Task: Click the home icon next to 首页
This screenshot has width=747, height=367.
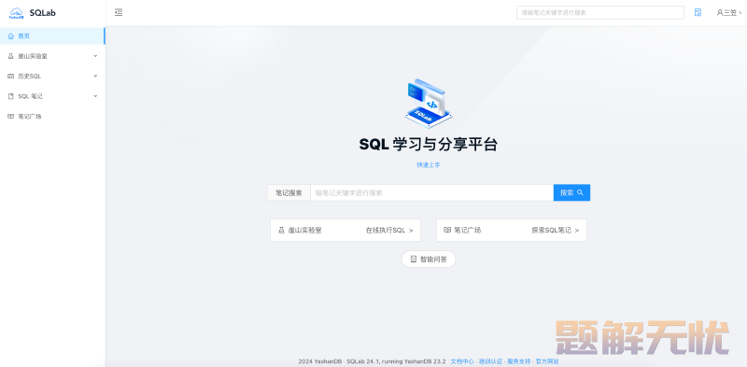Action: [x=11, y=35]
